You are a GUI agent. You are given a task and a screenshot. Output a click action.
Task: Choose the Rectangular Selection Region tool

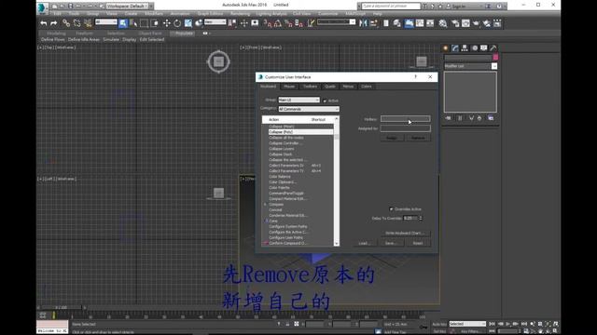pos(145,23)
